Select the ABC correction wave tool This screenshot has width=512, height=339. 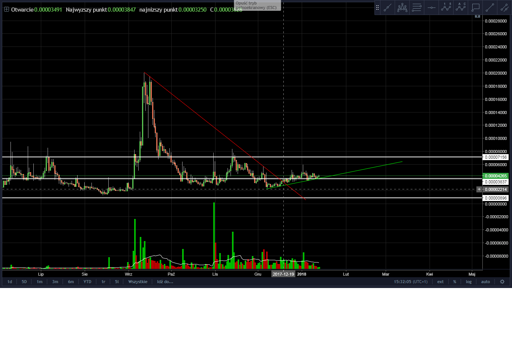click(461, 7)
